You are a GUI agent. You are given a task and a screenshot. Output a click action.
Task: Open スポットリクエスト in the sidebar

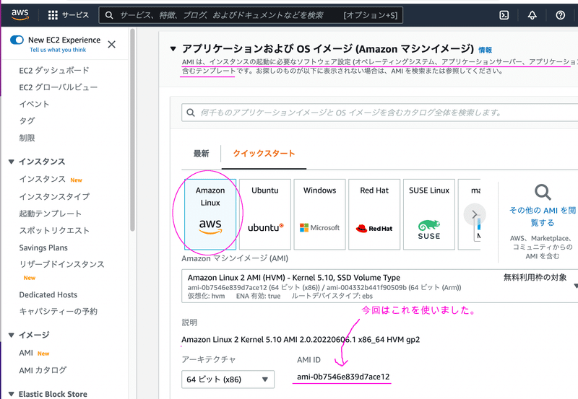54,230
